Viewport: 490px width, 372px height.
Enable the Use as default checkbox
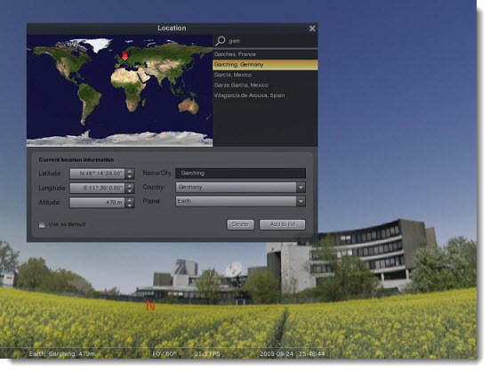pyautogui.click(x=42, y=224)
